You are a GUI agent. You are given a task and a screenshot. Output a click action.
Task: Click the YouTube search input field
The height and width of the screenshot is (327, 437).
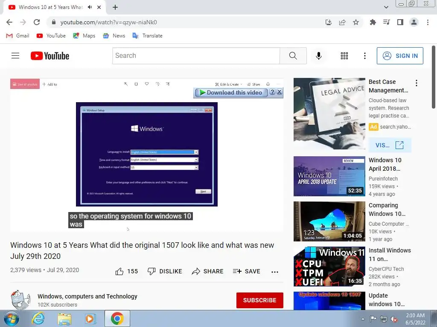pos(196,56)
